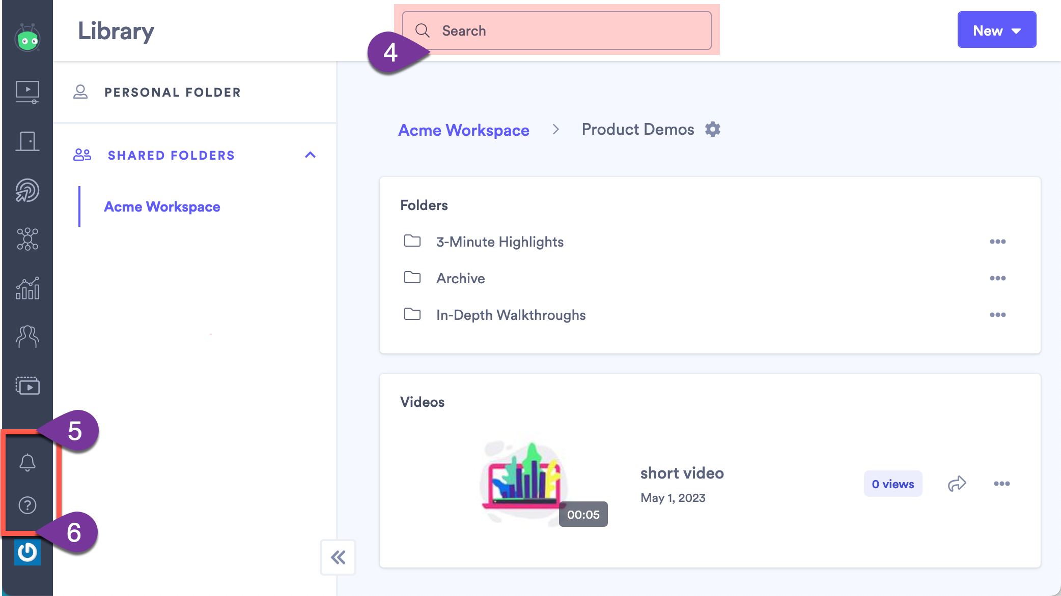Collapse the sidebar with double chevron button

pyautogui.click(x=338, y=557)
